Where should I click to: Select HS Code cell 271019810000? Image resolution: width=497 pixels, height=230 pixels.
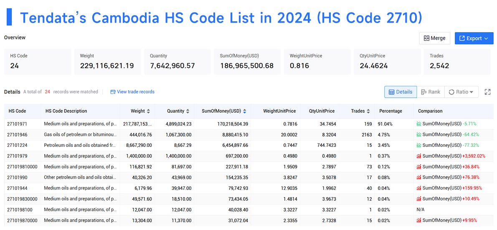[x=22, y=167]
